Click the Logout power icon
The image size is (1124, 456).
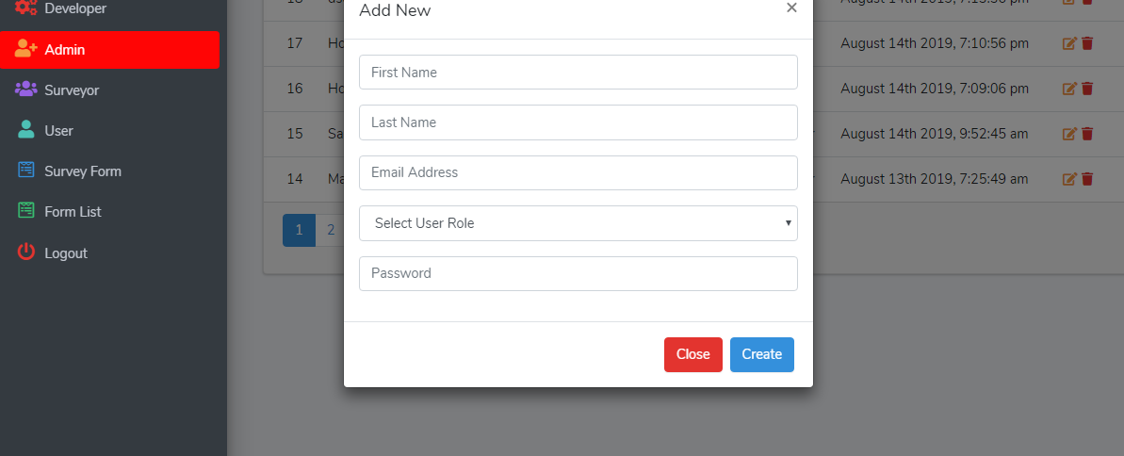click(25, 252)
